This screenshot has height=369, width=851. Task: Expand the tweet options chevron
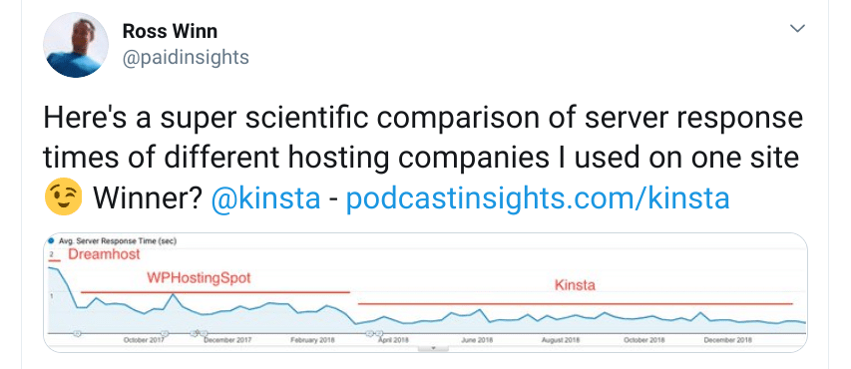[797, 29]
